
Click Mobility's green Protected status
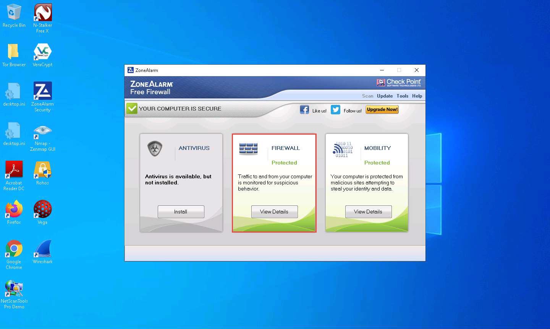point(377,163)
